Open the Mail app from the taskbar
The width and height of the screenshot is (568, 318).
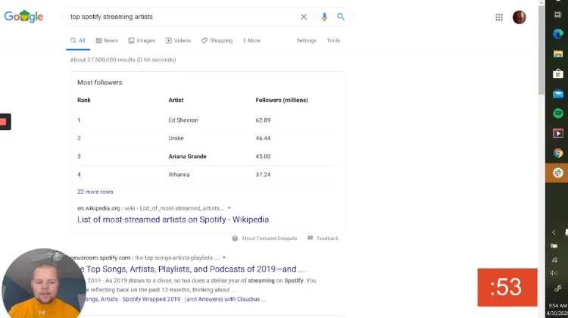558,94
